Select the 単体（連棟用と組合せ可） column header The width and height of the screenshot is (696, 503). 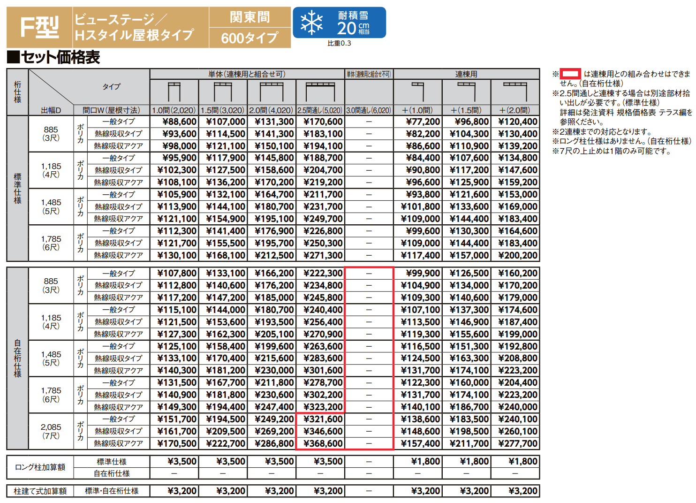pos(246,74)
